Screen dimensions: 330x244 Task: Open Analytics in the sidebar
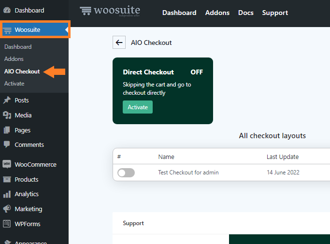tap(27, 194)
